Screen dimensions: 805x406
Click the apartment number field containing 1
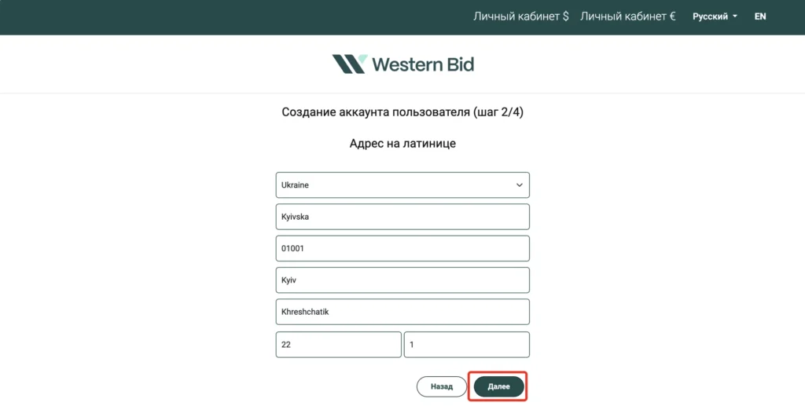pos(467,345)
